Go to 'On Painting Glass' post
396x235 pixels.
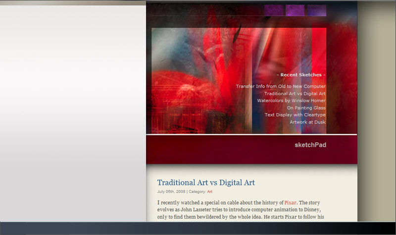pos(306,108)
